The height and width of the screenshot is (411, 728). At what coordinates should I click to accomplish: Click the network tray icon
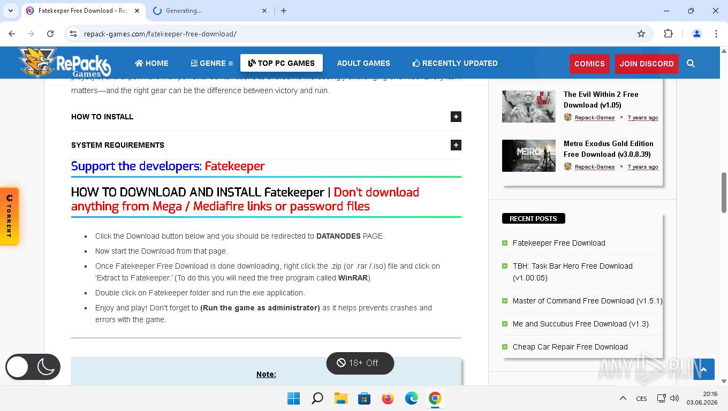click(x=662, y=398)
